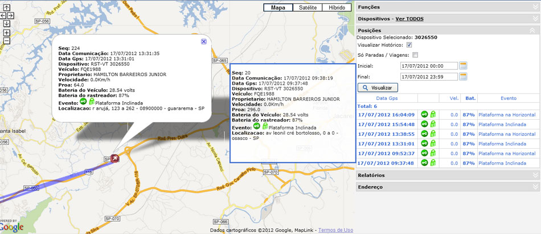Expand the Relatórios panel

click(534, 175)
